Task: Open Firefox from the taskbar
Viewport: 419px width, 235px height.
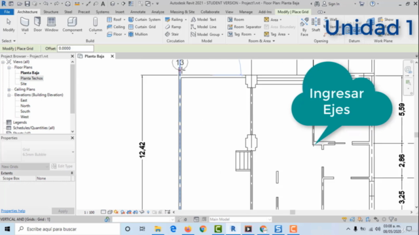Action: coord(188,229)
